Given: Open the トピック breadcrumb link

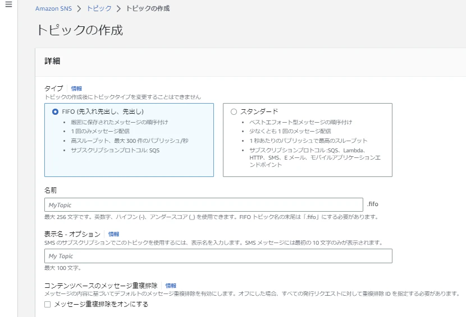Looking at the screenshot, I should pos(99,8).
